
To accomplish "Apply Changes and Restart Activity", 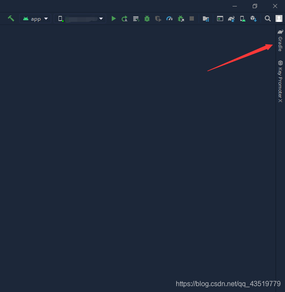I will point(125,19).
